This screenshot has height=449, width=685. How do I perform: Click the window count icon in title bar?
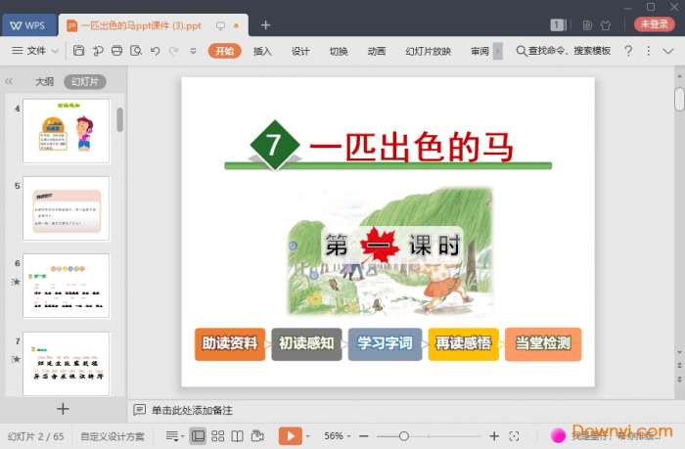(559, 24)
